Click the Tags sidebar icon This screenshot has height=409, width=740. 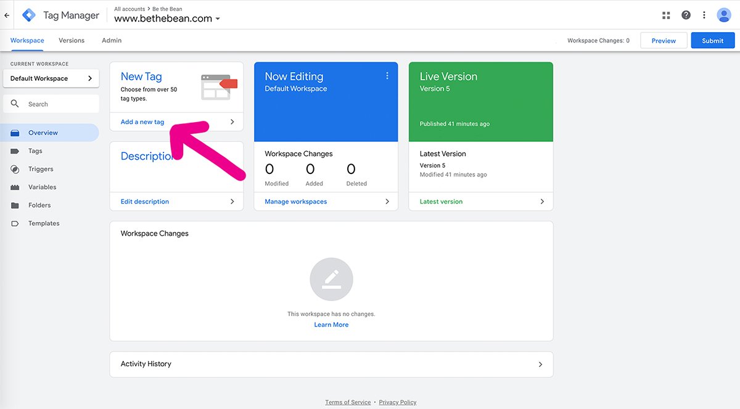tap(15, 151)
